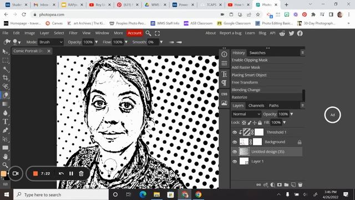
Task: Select the Rasterize history state
Action: point(266,97)
